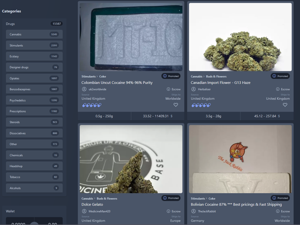This screenshot has height=225, width=300.
Task: Adjust the Wallet slider handle
Action: tap(34, 223)
